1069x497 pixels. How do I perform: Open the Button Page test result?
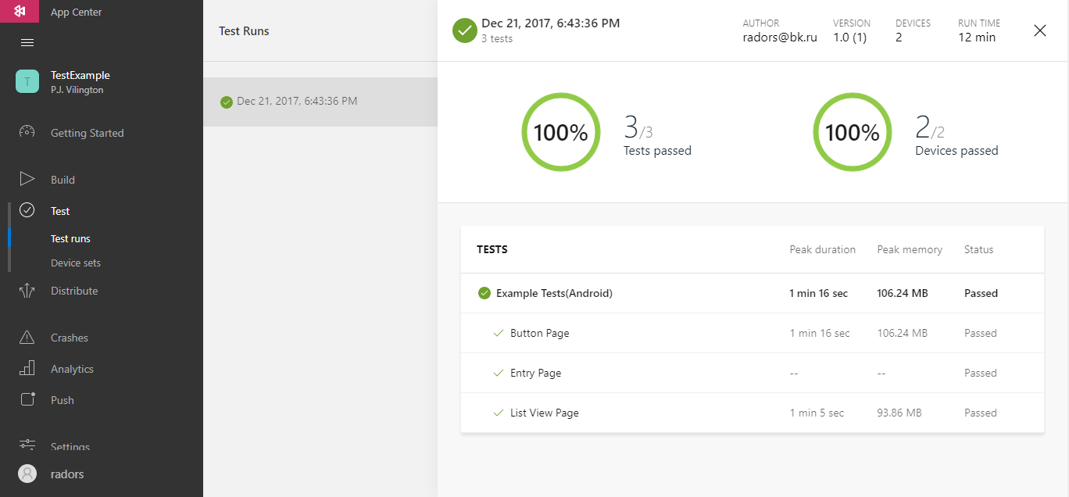tap(539, 334)
